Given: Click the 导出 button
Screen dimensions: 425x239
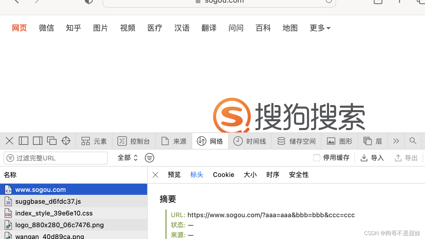Looking at the screenshot, I should 406,158.
